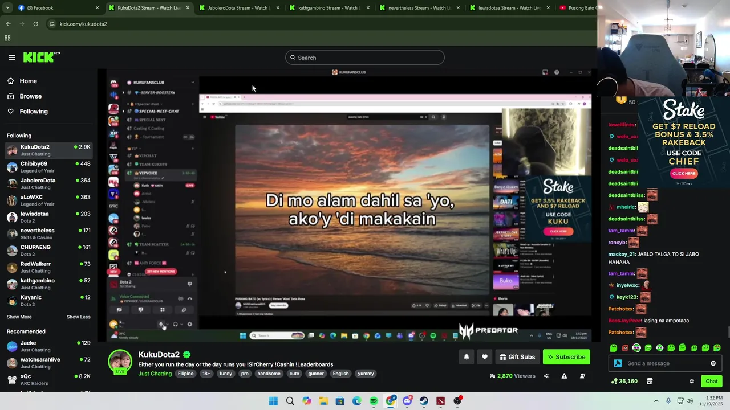Switch to the kathgambino Stream tab

(x=329, y=8)
